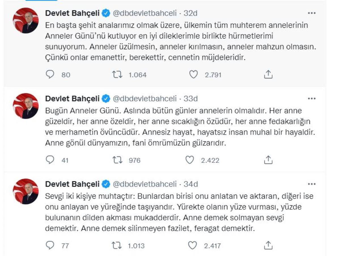Screen dimensions: 340x256
Task: Reply to the 33d tweet with 41 replies
Action: coord(50,160)
